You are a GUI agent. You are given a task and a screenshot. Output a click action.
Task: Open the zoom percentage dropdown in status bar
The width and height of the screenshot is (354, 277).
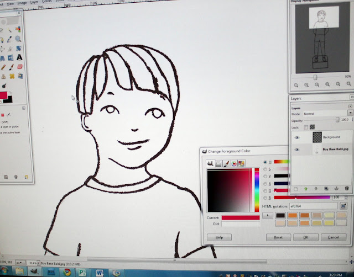(x=39, y=263)
